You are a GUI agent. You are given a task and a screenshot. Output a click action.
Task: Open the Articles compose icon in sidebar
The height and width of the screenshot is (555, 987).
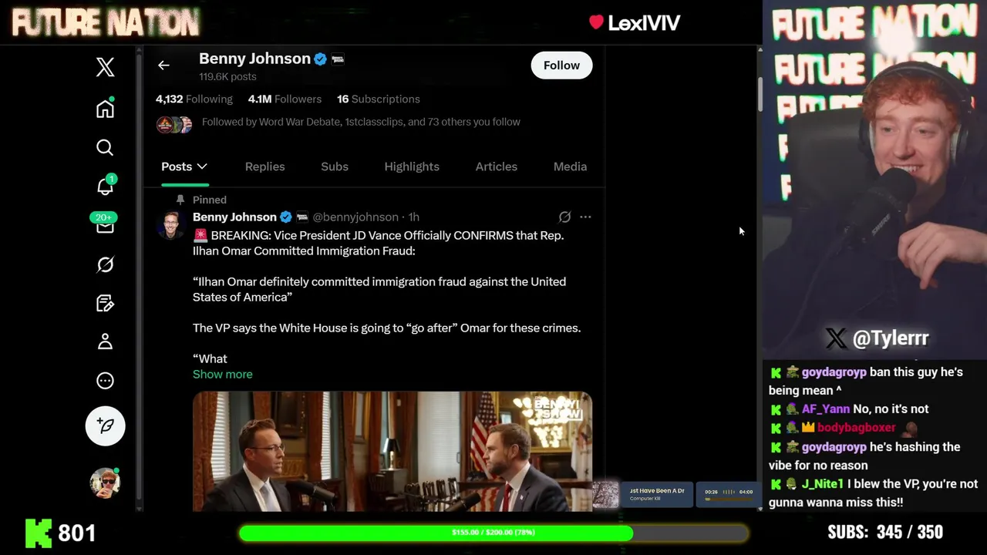(106, 303)
